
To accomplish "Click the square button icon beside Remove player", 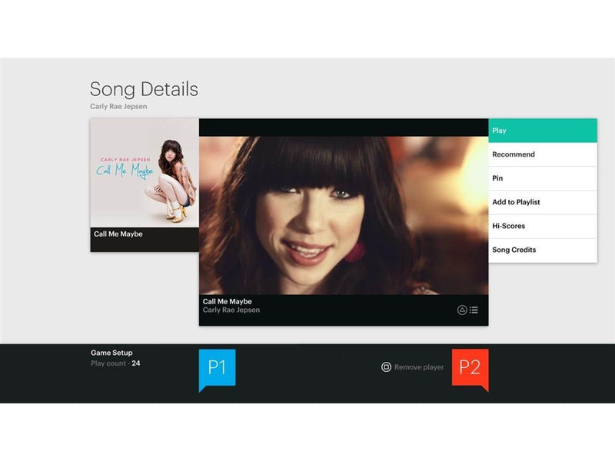I will pyautogui.click(x=386, y=367).
